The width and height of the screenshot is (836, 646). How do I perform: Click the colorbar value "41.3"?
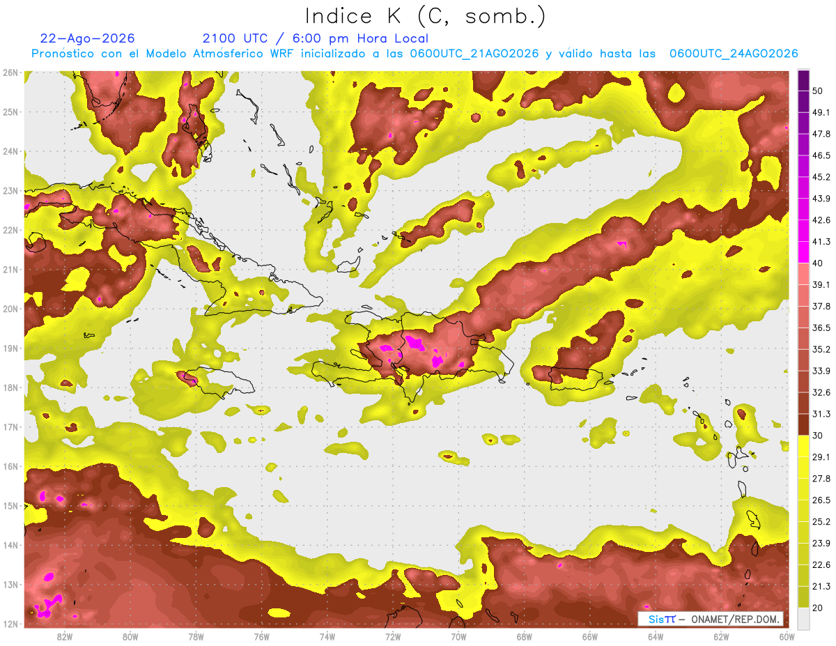821,242
